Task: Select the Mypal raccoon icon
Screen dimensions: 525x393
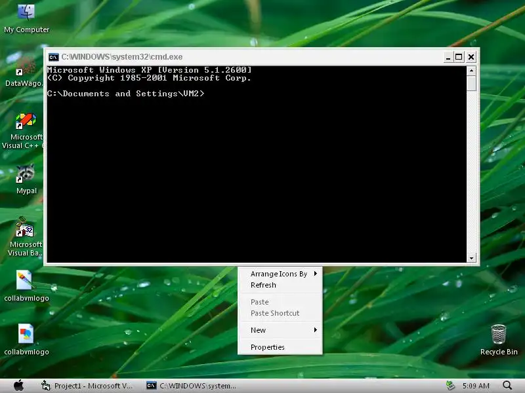Action: [26, 179]
